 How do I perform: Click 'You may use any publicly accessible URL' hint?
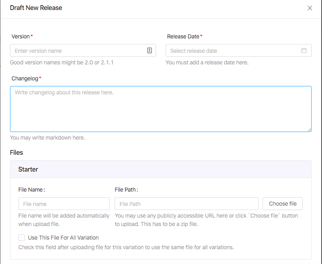[x=207, y=220]
